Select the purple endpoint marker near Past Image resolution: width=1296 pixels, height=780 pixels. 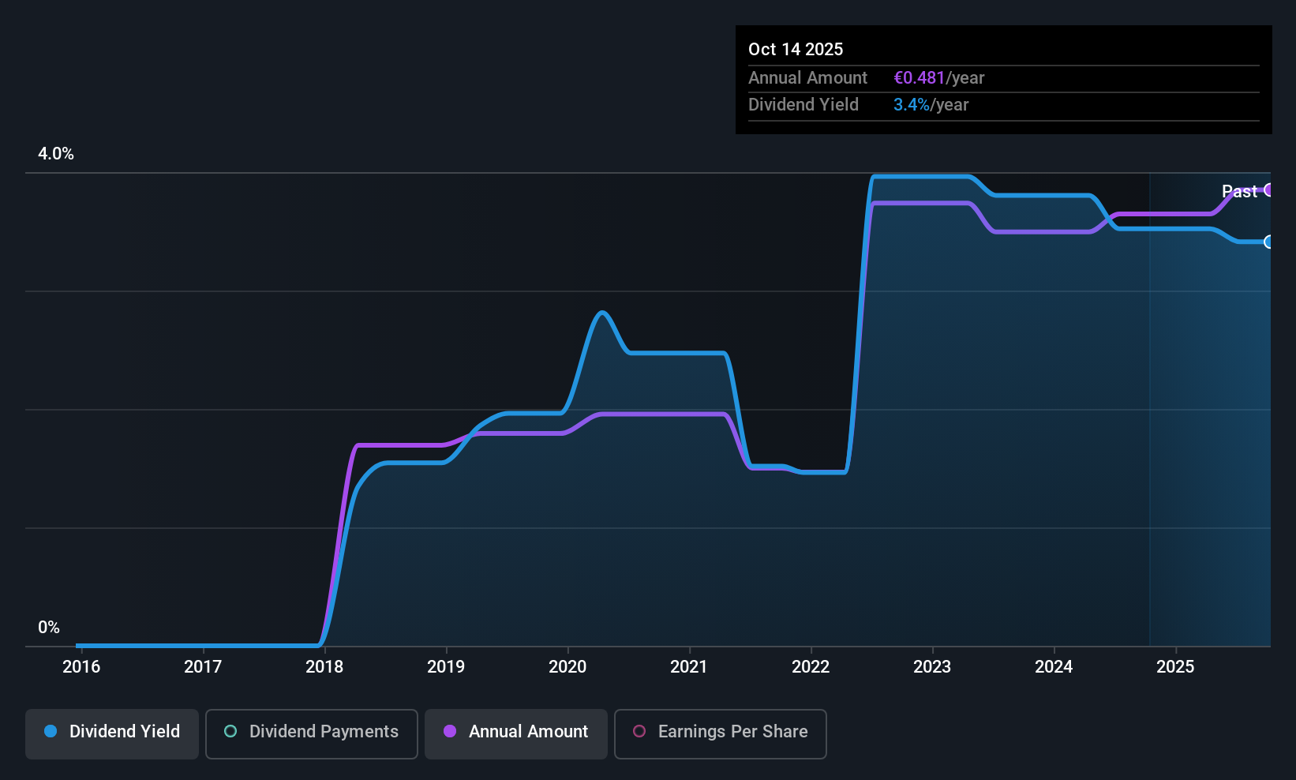[x=1268, y=190]
